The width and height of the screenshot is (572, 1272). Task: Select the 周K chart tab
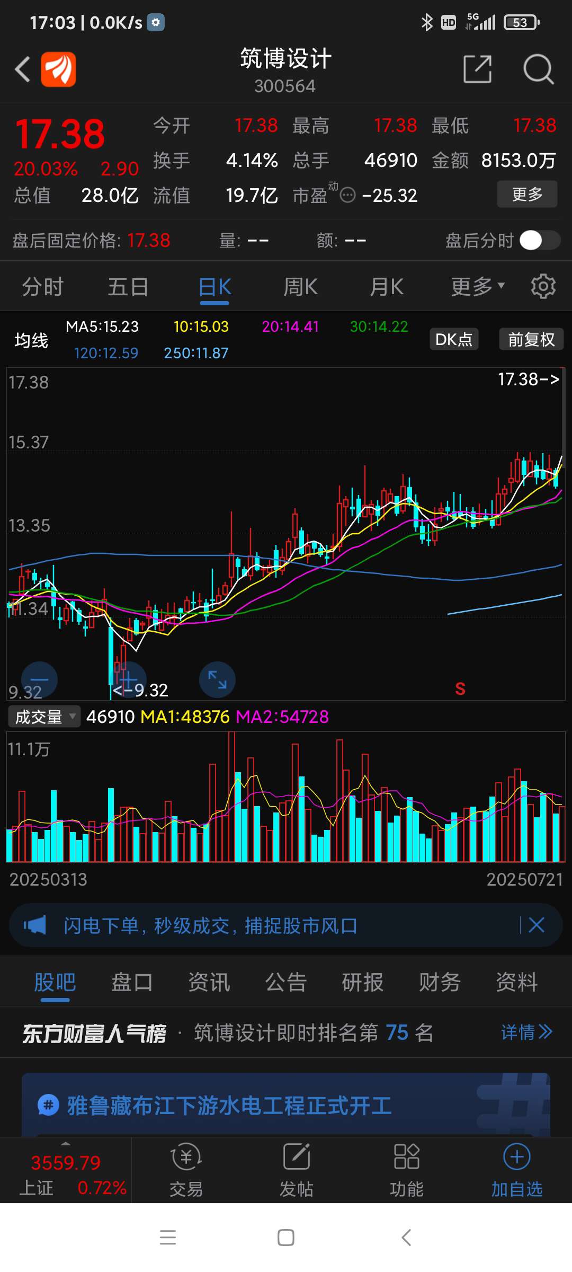[x=300, y=287]
